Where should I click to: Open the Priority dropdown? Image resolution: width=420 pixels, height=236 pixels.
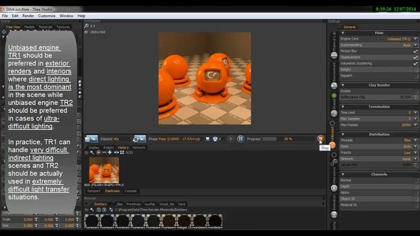click(x=415, y=153)
